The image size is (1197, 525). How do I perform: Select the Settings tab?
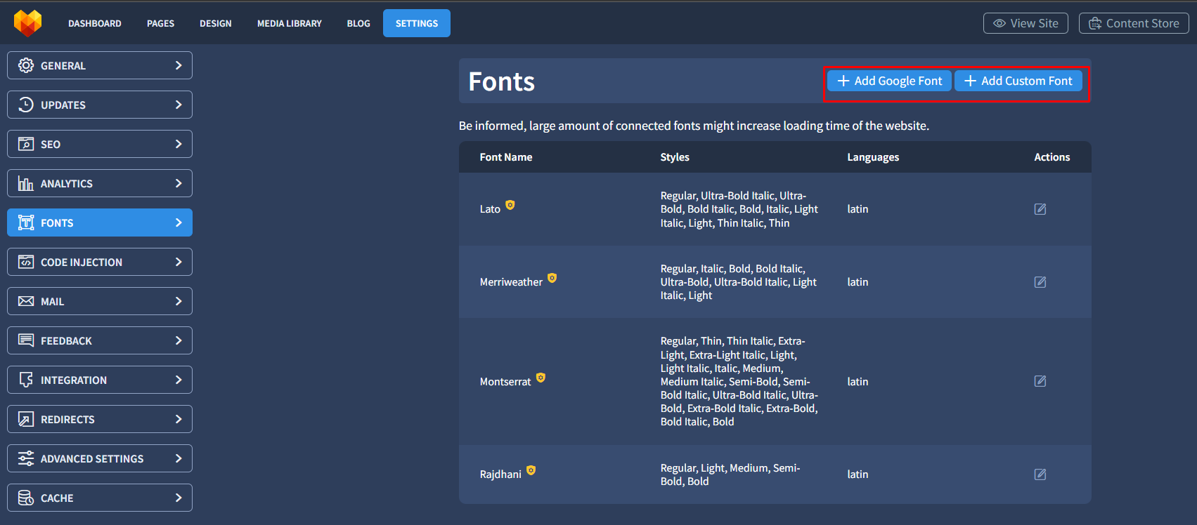point(417,23)
